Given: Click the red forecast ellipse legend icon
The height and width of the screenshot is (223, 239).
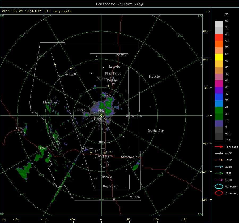Looking at the screenshot, I should pyautogui.click(x=219, y=193).
